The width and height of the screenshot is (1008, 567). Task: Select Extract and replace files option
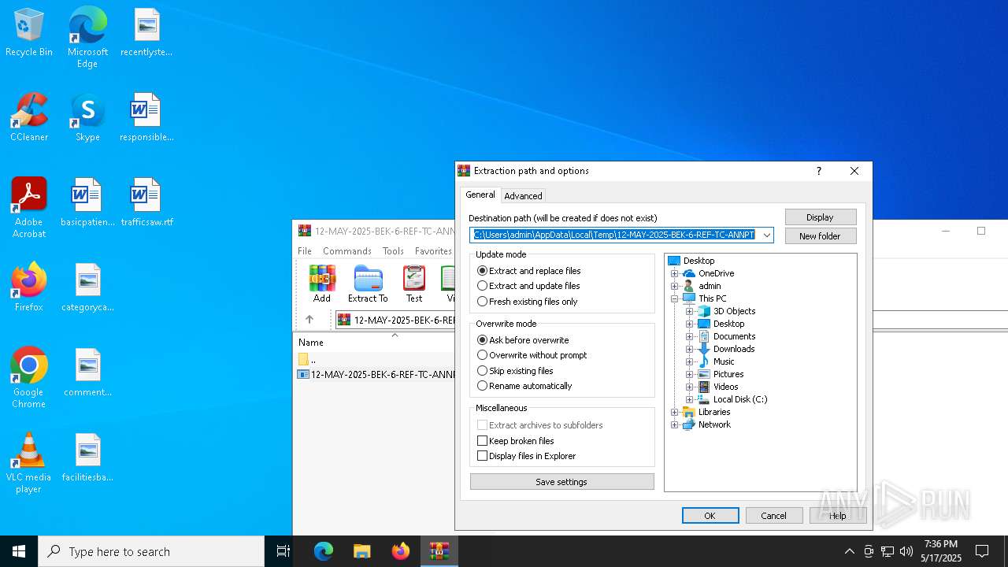point(529,271)
